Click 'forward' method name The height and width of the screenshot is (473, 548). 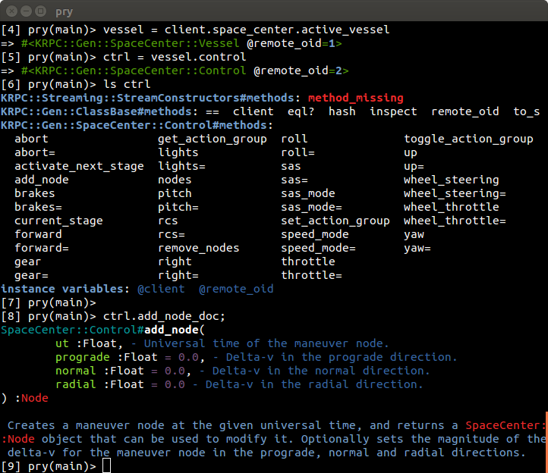click(38, 234)
